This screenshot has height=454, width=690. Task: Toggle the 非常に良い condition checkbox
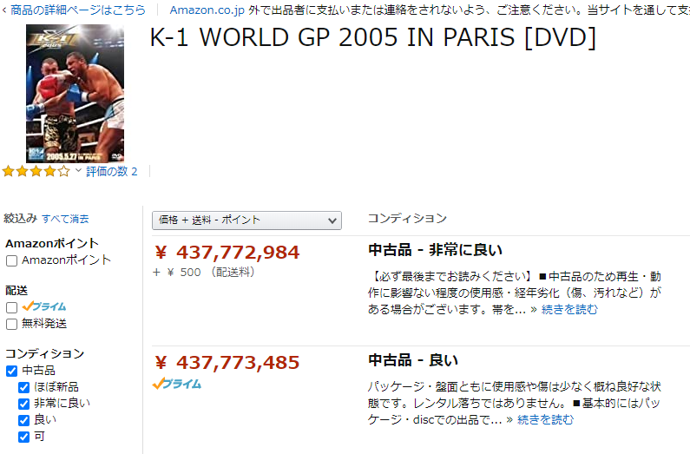[x=24, y=404]
